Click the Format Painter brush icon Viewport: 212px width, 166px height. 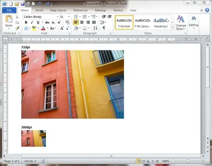click(x=17, y=28)
